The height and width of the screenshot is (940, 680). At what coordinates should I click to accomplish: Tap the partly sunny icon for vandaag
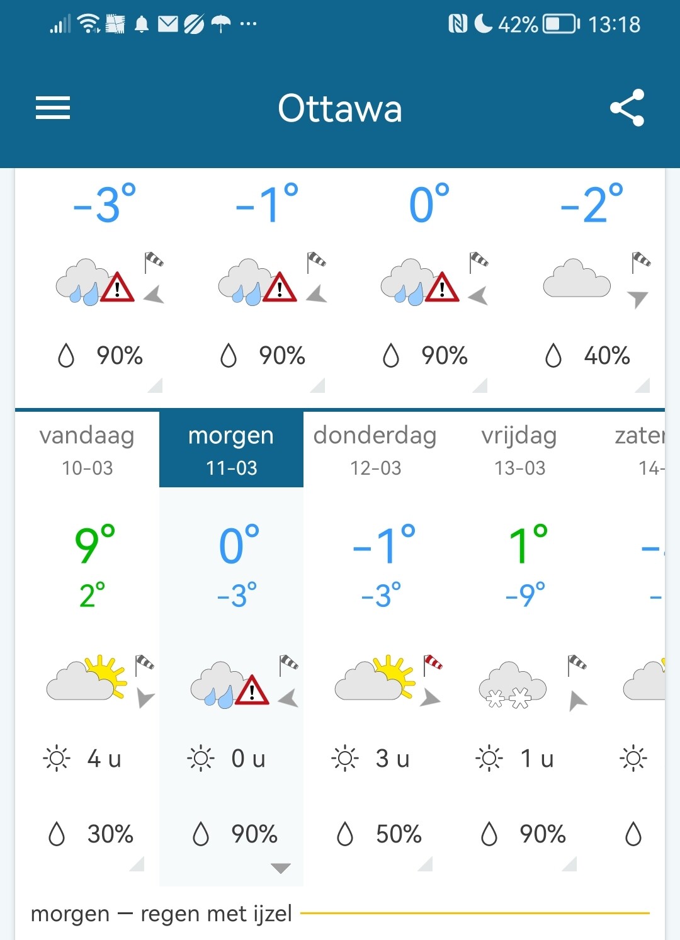click(86, 679)
